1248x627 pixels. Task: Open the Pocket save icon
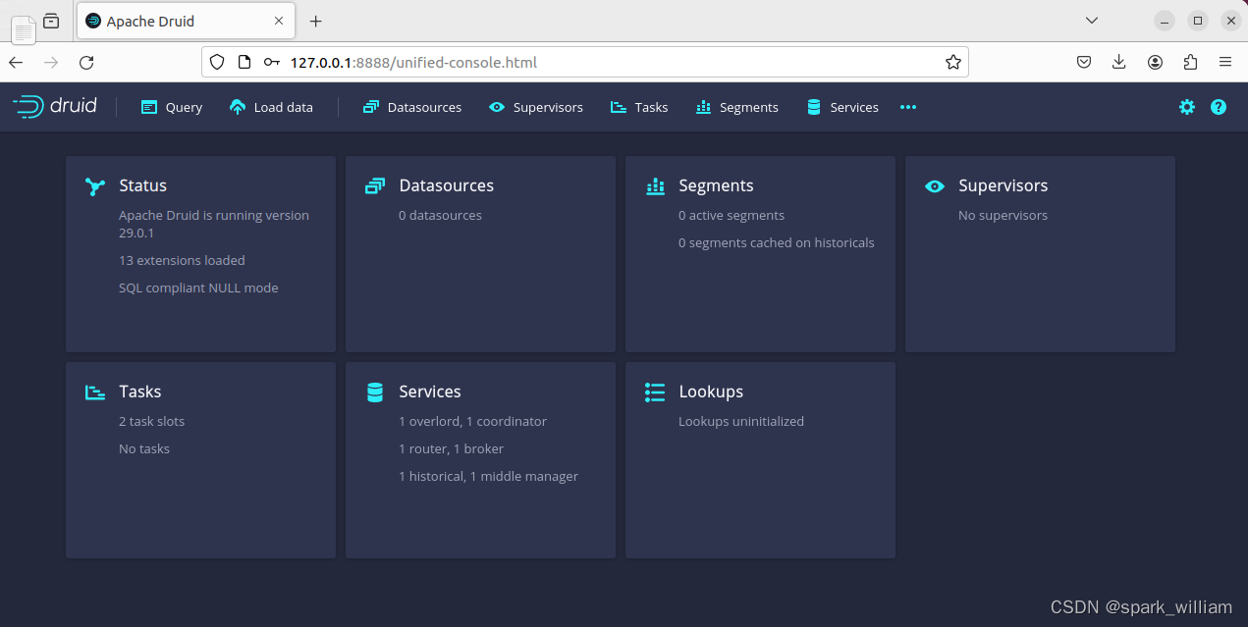coord(1084,62)
